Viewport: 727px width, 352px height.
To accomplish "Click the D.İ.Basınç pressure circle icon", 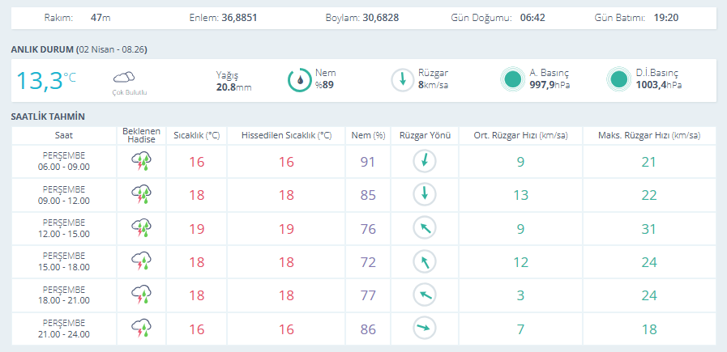I will point(618,79).
